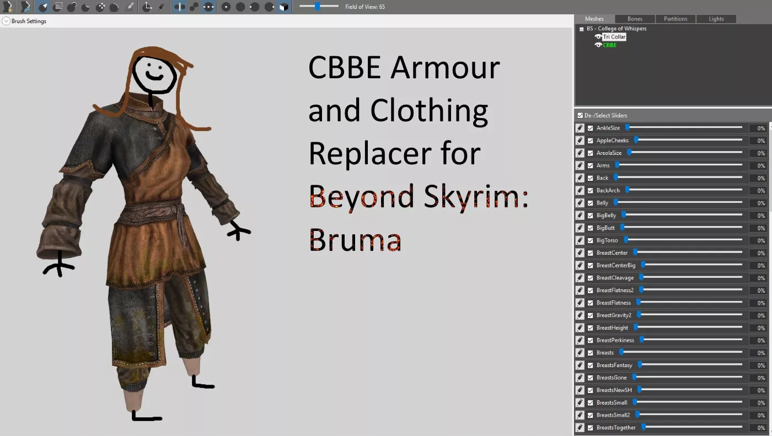
Task: Uncheck the BreastFlatness slider checkbox
Action: (x=591, y=303)
